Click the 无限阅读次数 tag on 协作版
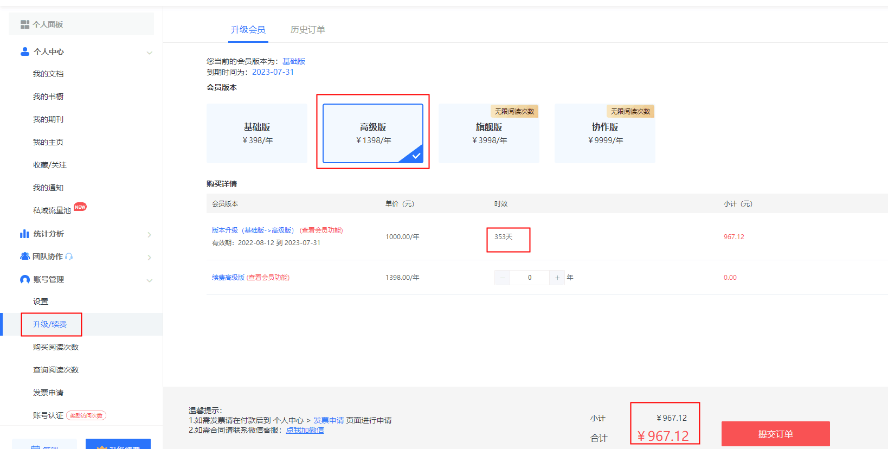The height and width of the screenshot is (449, 888). click(630, 111)
